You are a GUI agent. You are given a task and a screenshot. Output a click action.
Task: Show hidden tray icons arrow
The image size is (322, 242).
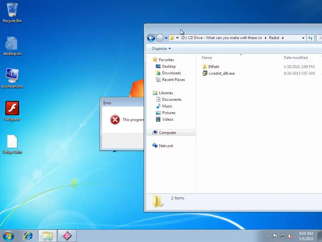click(x=267, y=236)
